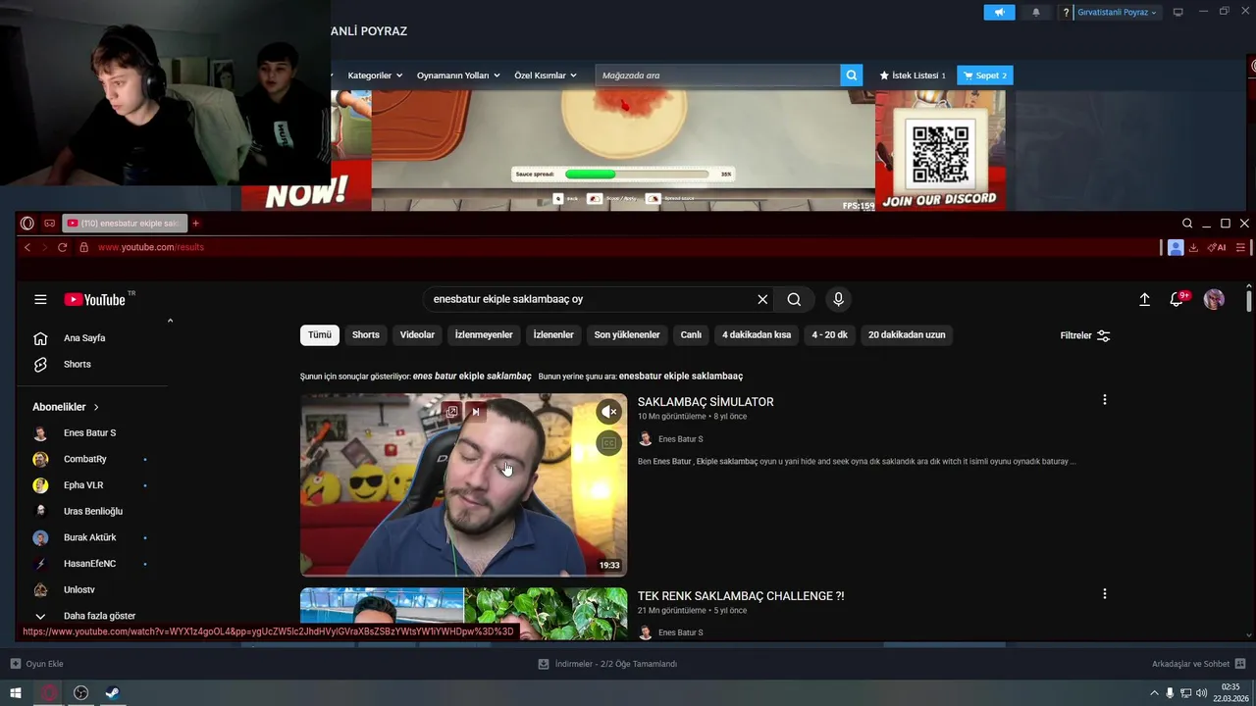The image size is (1256, 706).
Task: Select the Videolar filter chip
Action: [x=417, y=335]
